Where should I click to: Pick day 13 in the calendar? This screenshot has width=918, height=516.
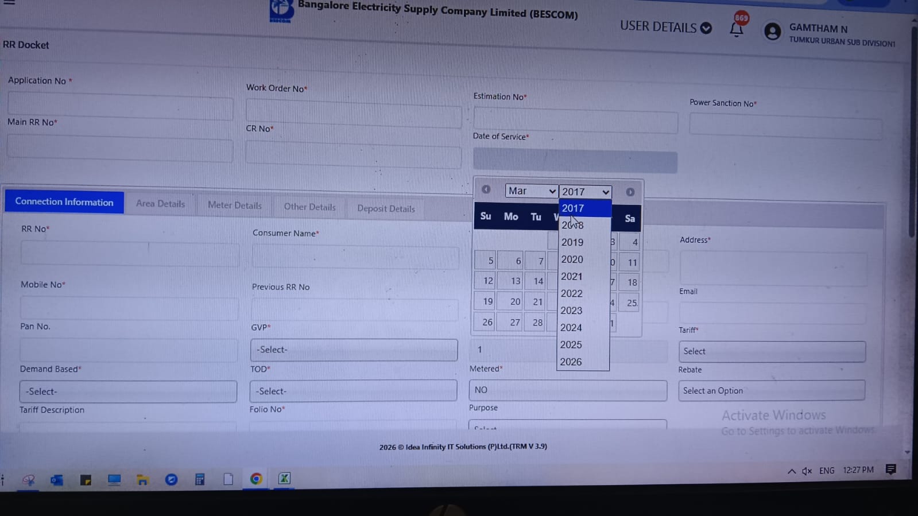point(511,281)
